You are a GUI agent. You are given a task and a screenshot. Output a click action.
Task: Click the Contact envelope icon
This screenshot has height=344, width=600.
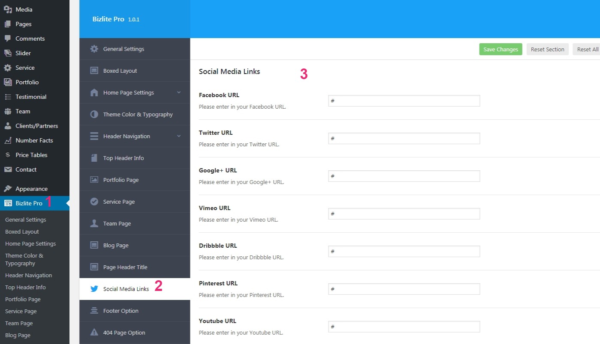click(8, 169)
